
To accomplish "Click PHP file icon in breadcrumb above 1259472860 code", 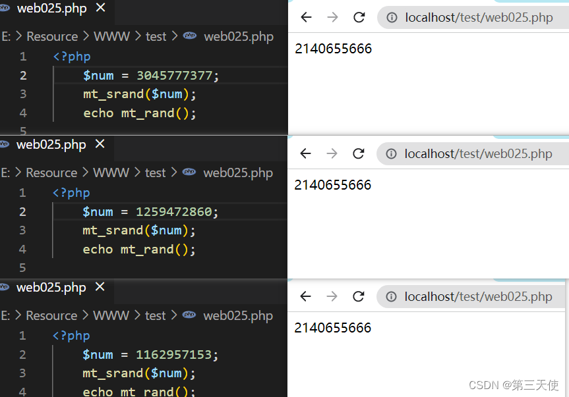I will (x=189, y=172).
